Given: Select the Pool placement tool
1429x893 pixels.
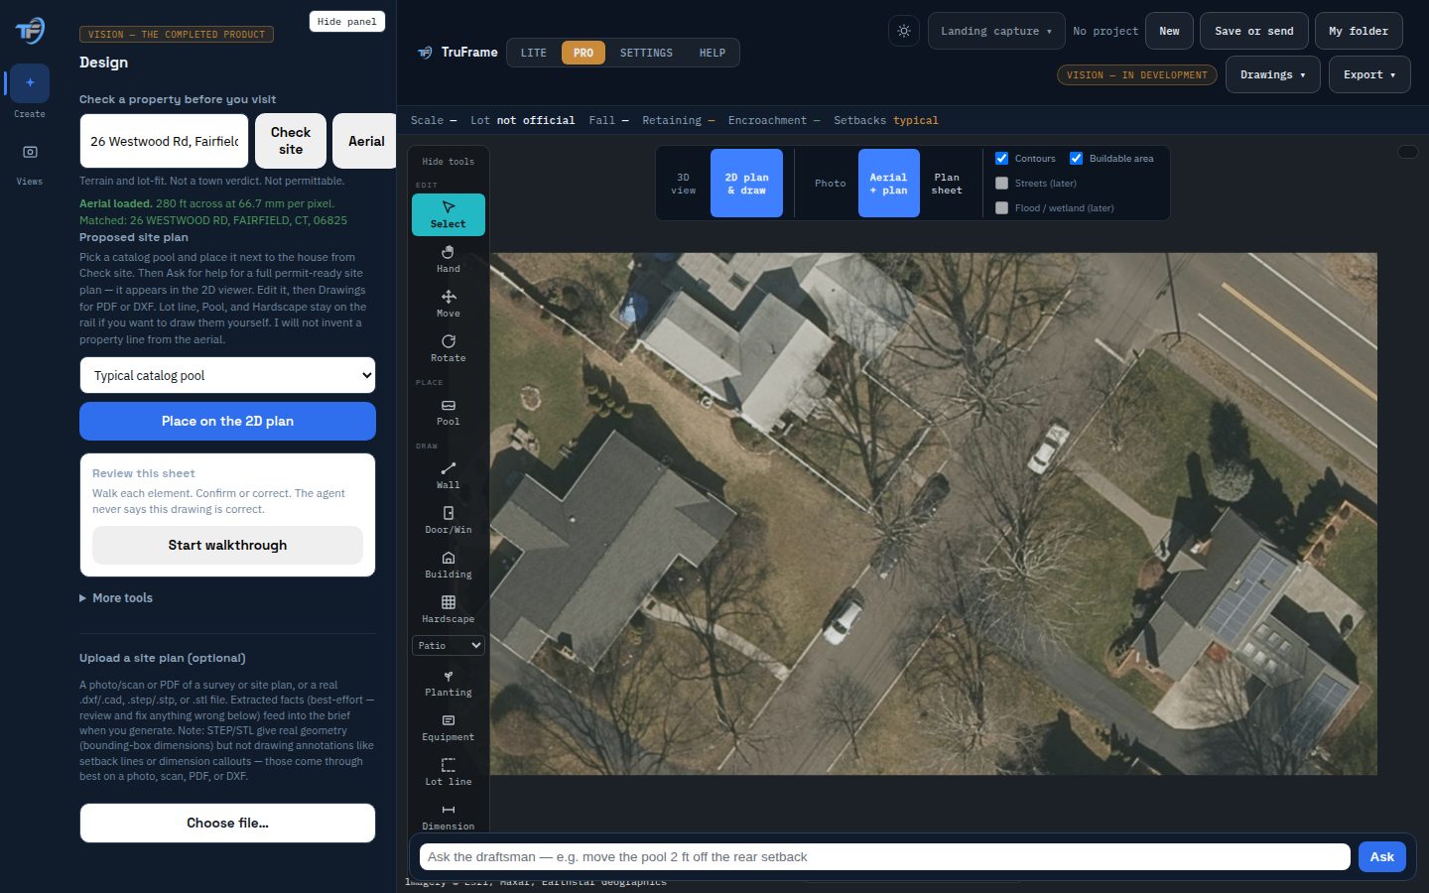Looking at the screenshot, I should (449, 412).
